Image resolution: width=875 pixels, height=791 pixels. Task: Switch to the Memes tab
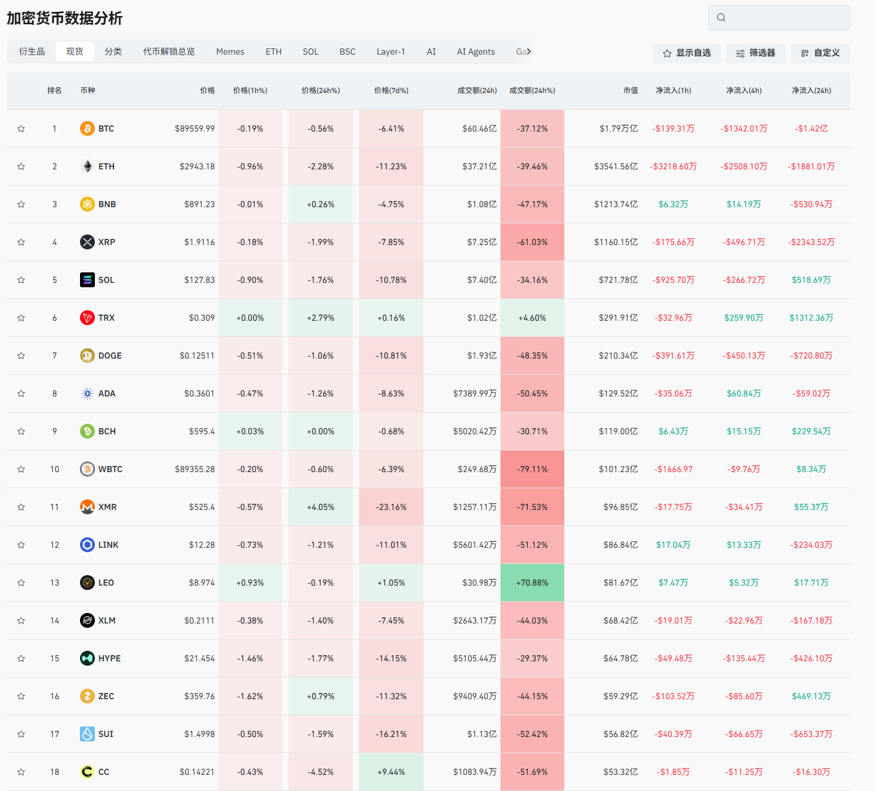point(230,51)
